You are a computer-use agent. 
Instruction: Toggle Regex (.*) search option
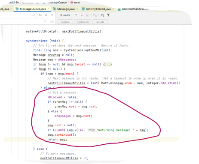[x=52, y=15]
